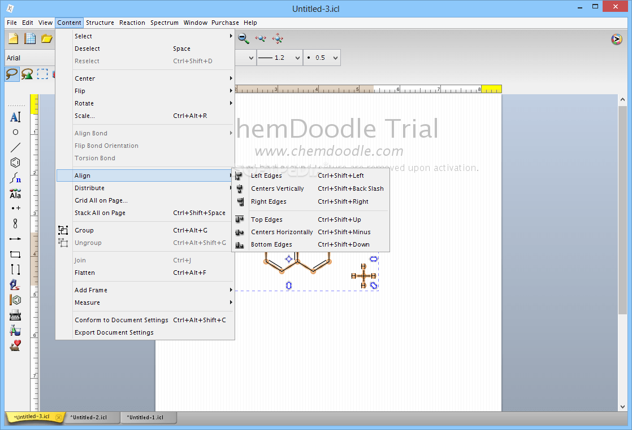The height and width of the screenshot is (430, 632).
Task: Click Group in Content menu
Action: [145, 230]
